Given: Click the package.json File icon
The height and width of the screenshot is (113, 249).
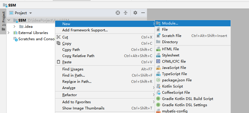Looking at the screenshot, I should click(158, 80).
